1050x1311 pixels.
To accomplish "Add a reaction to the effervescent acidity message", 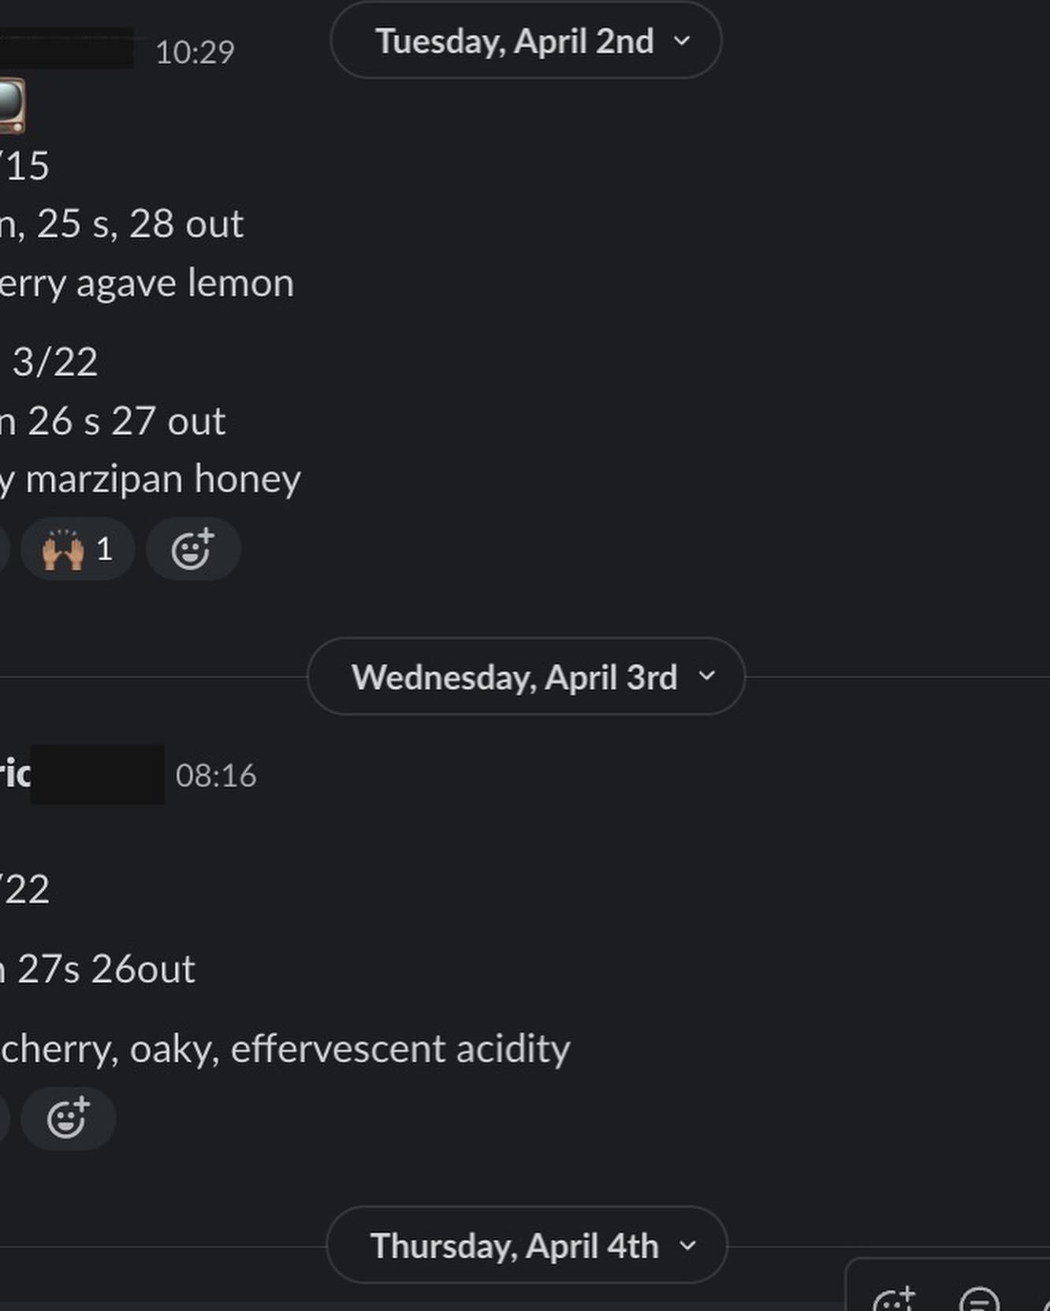I will coord(68,1119).
